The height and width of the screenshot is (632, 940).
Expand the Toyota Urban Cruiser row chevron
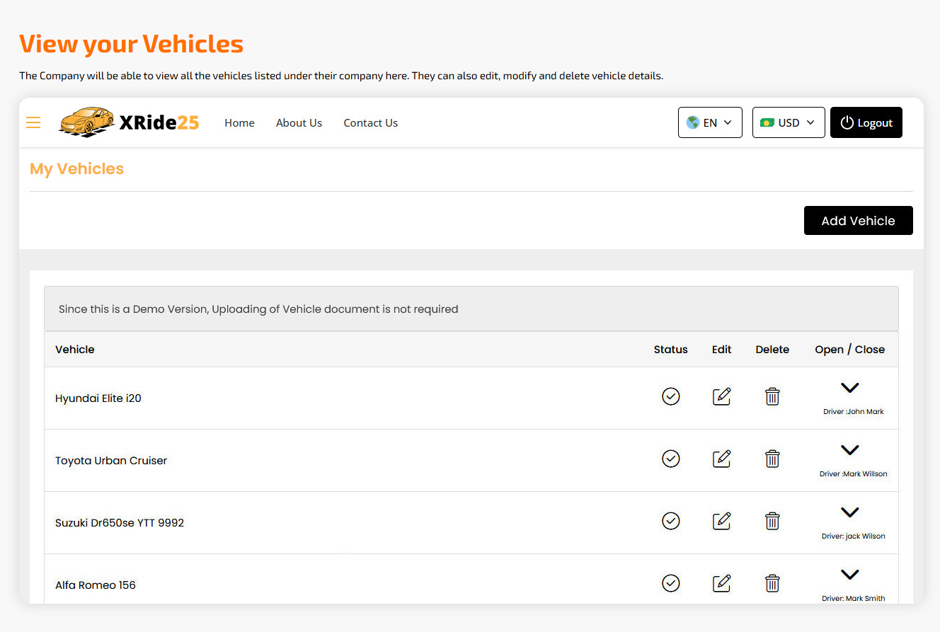[x=849, y=450]
